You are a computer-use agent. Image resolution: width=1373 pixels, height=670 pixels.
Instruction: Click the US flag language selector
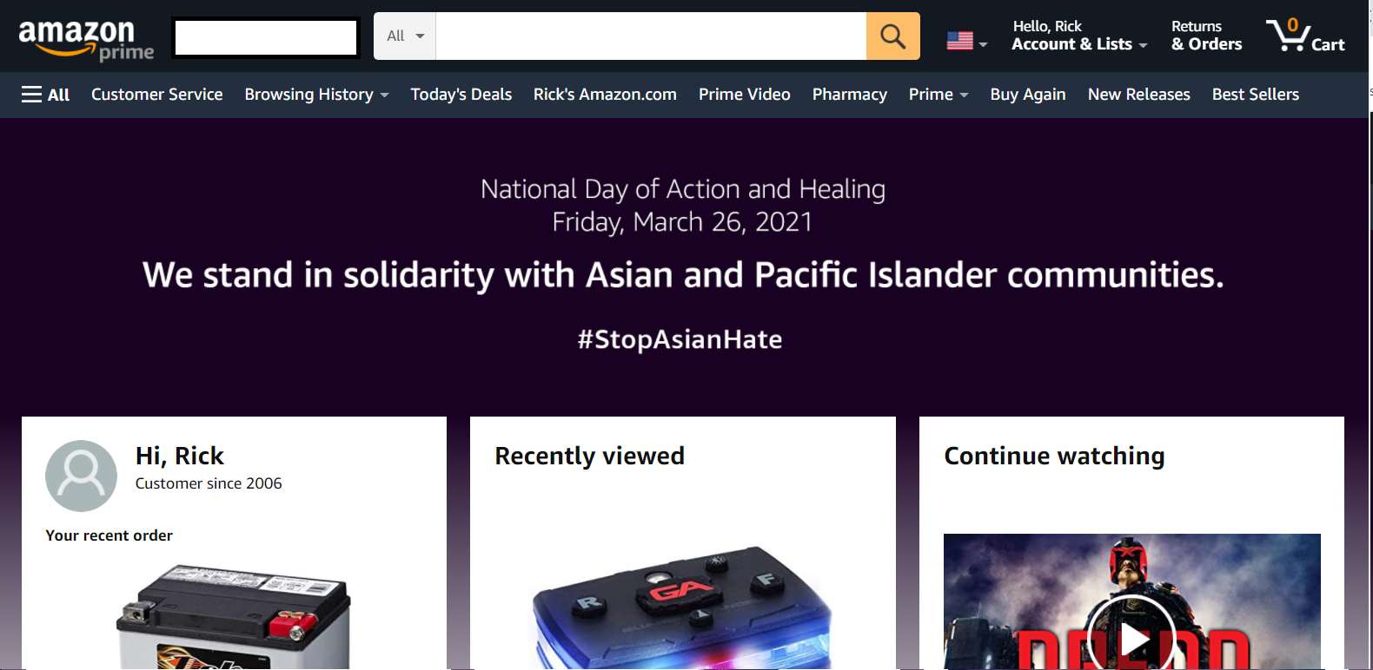tap(966, 41)
